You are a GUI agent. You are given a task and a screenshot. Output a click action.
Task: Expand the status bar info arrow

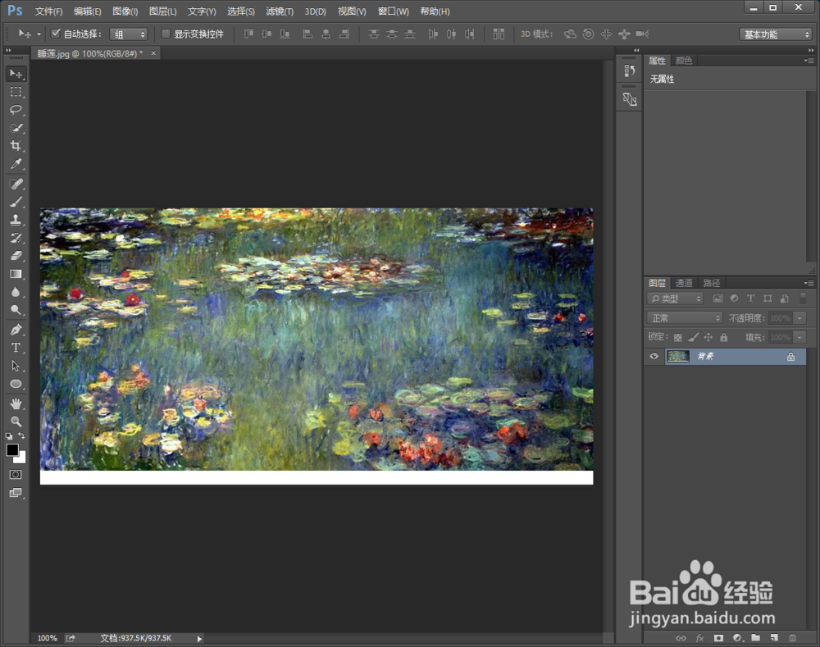point(199,639)
